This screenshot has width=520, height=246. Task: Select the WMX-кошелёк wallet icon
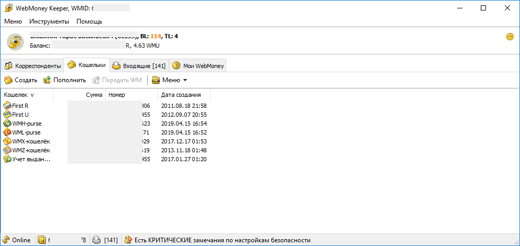coord(7,141)
